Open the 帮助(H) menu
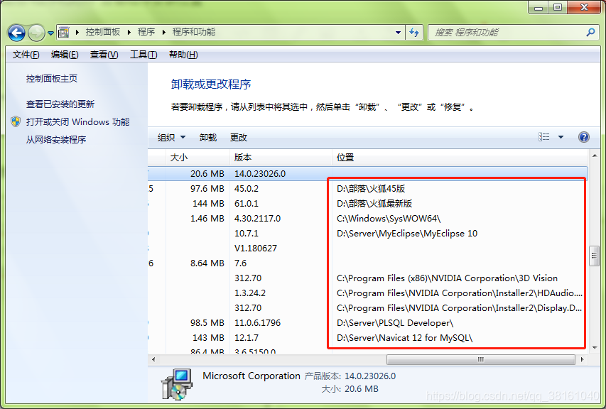The image size is (606, 409). 183,55
